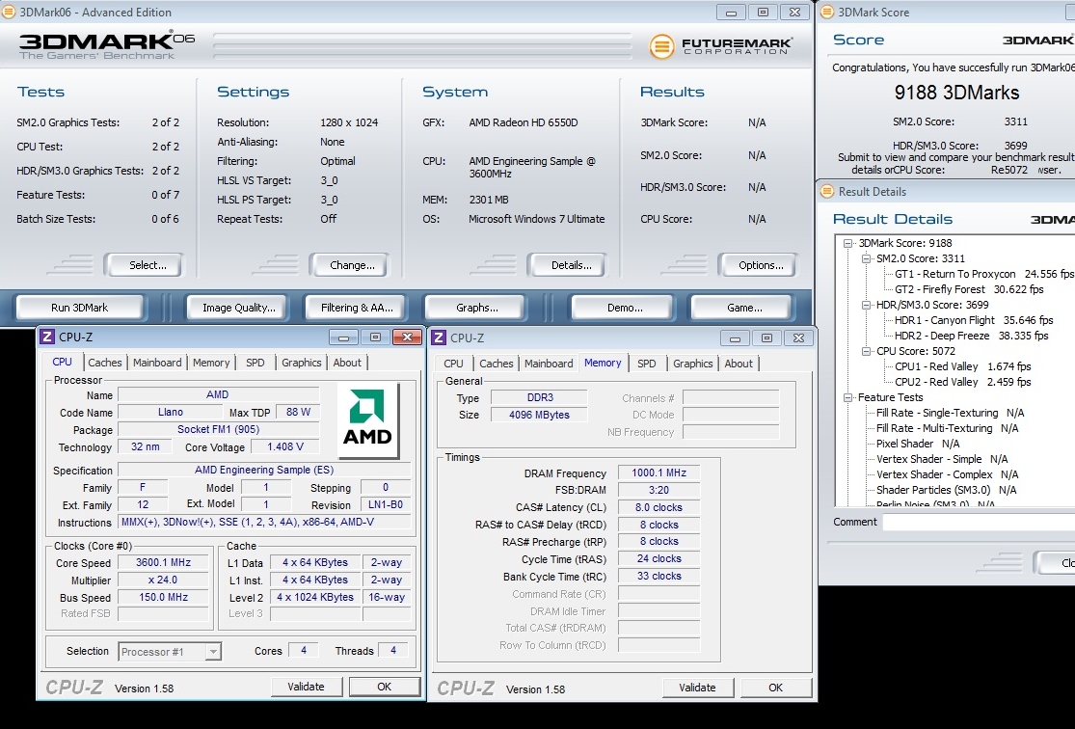Click the Code Name value Llano
The width and height of the screenshot is (1075, 729).
[171, 412]
